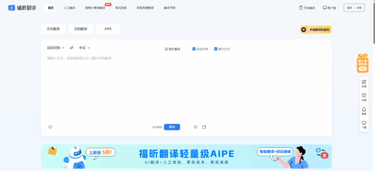The width and height of the screenshot is (375, 171).
Task: Open 下载 download sidebar icon
Action: 364,124
